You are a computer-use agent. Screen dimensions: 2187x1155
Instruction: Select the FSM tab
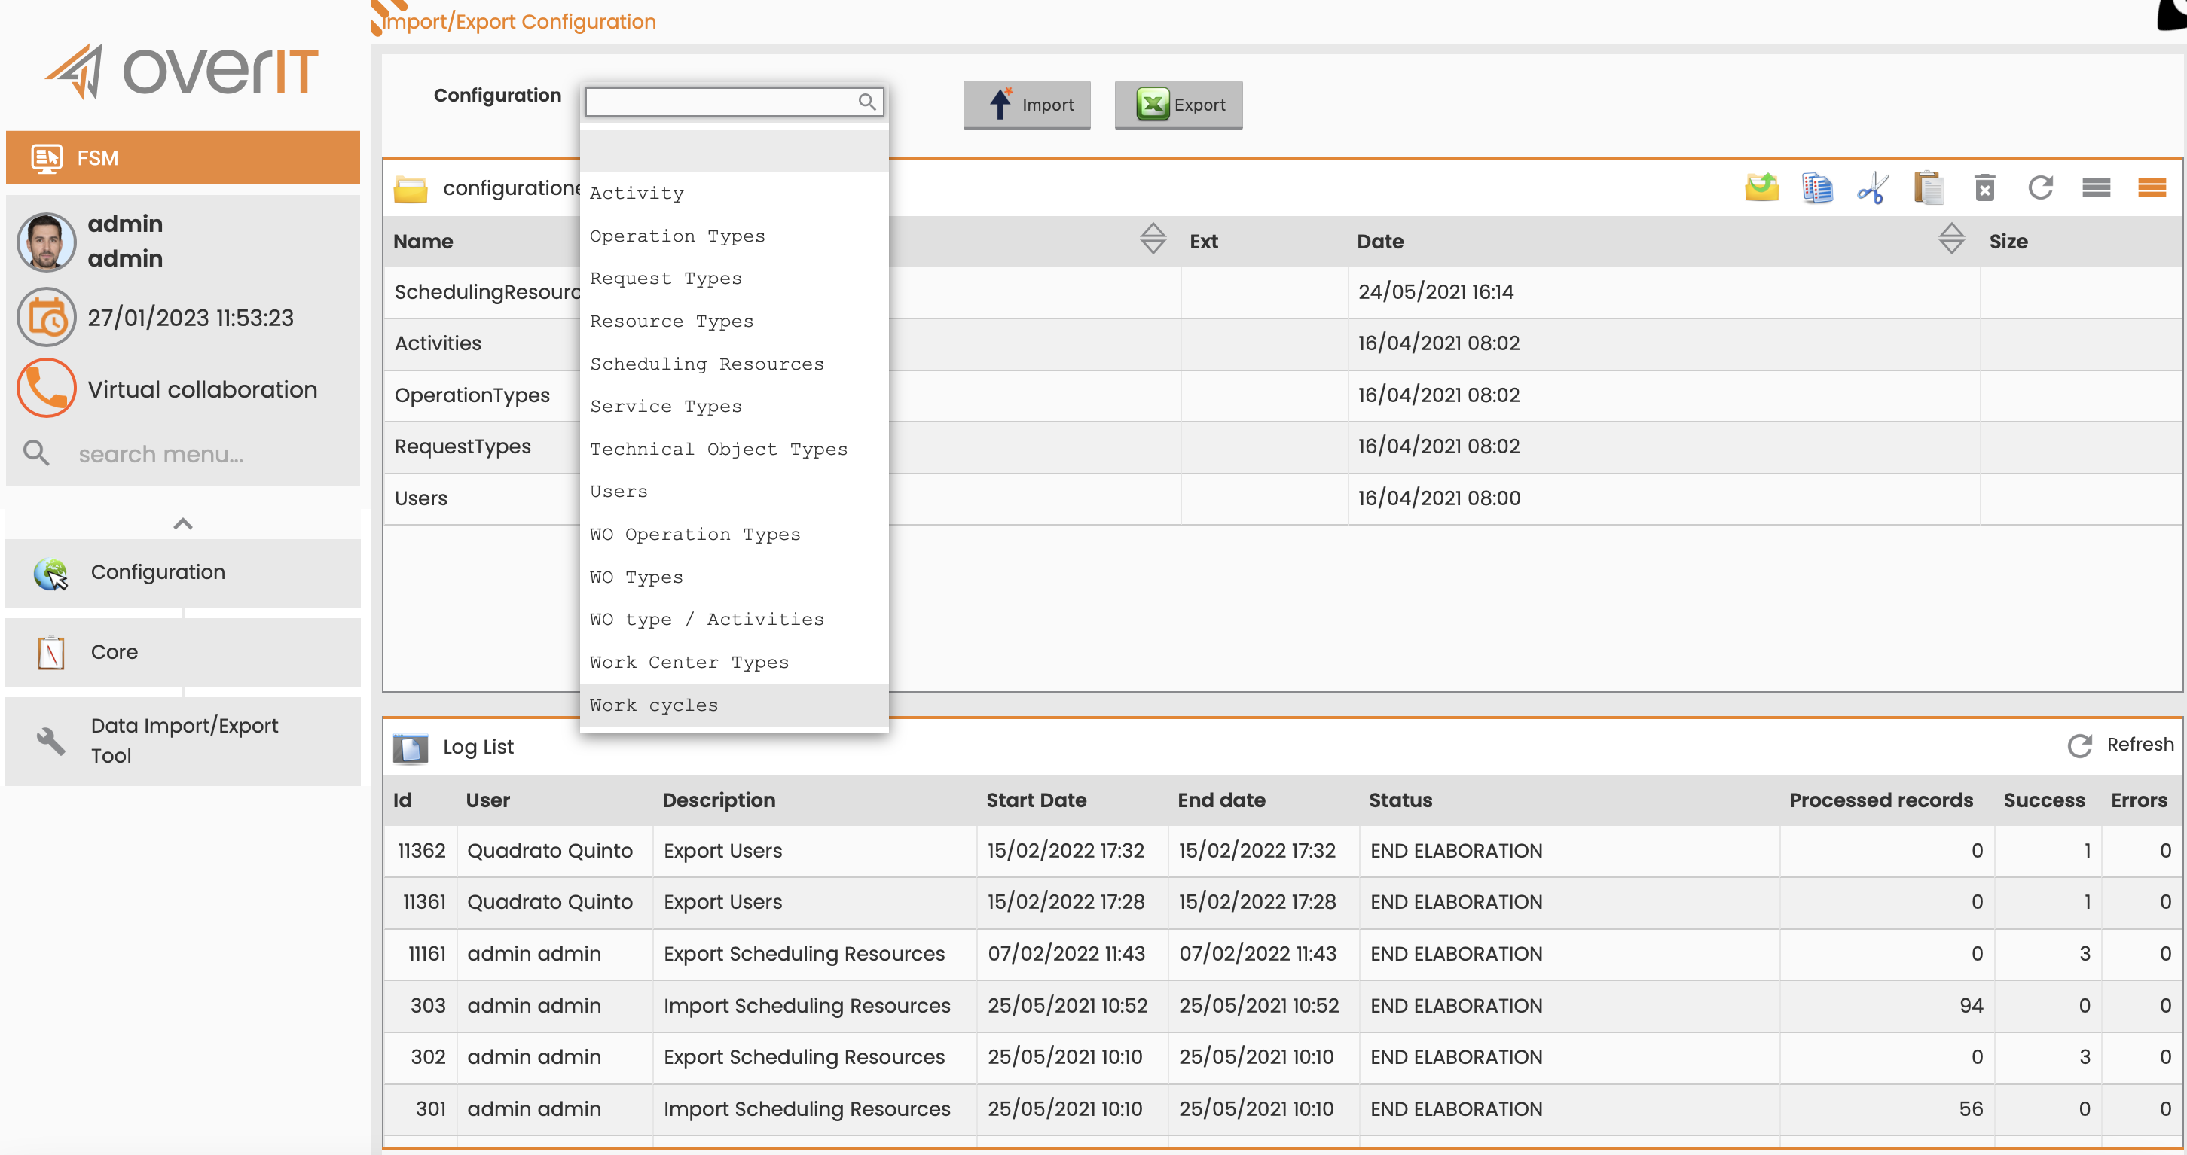[182, 158]
